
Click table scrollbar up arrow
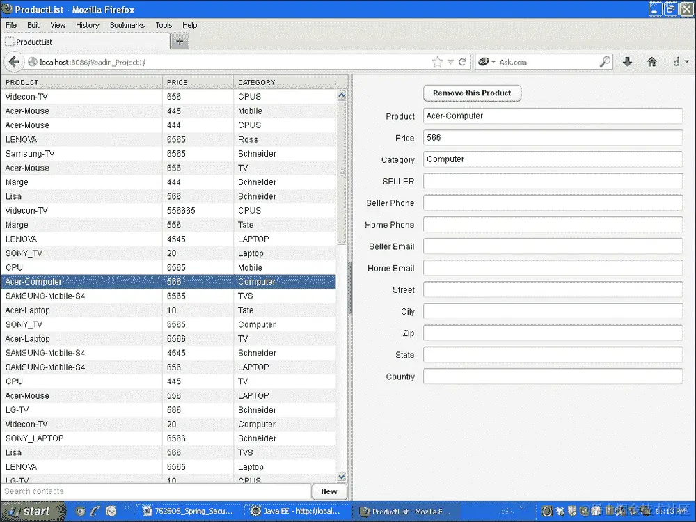[341, 95]
